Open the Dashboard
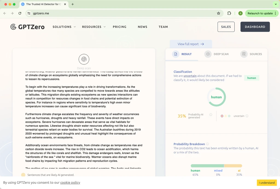Image resolution: width=280 pixels, height=189 pixels. coord(255,27)
